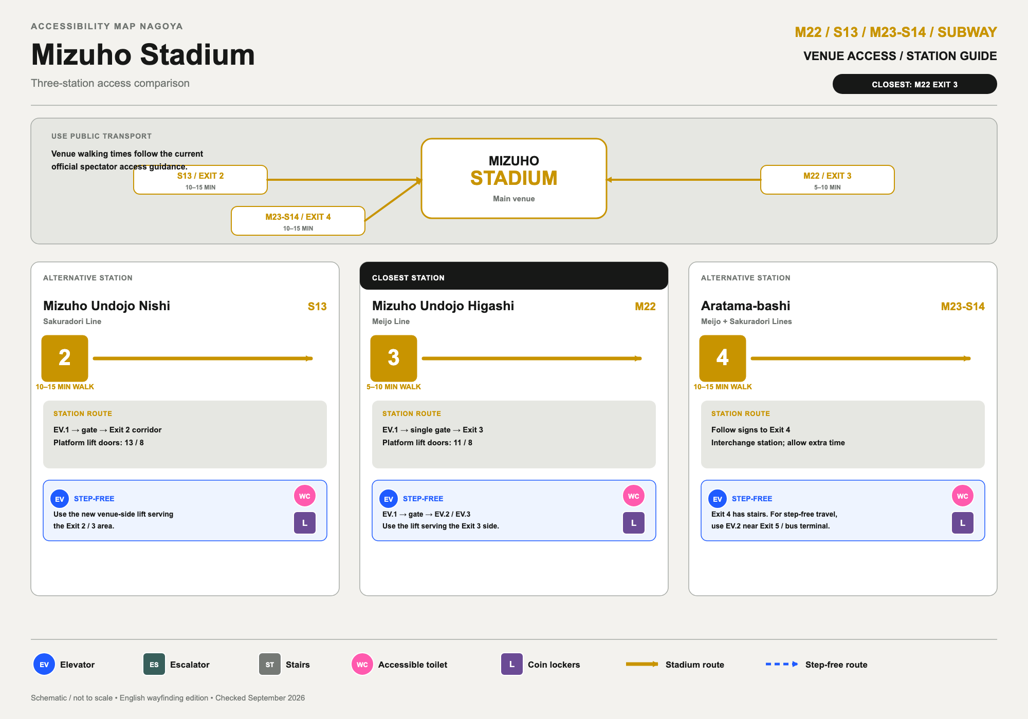Click the M22 station code in Higashi card
The height and width of the screenshot is (719, 1028).
645,307
